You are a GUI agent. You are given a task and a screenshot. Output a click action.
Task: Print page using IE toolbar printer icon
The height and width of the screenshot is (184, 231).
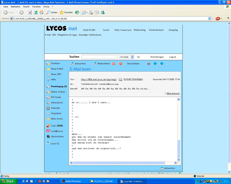(91, 13)
